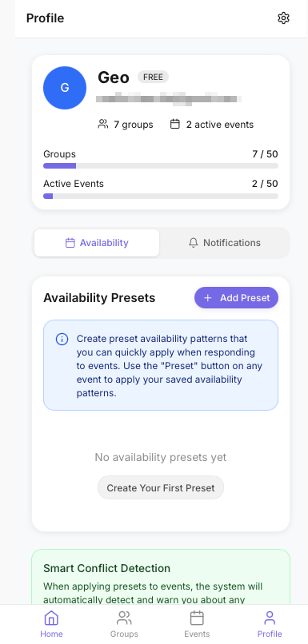Select the Profile person icon in bottom bar

270,618
